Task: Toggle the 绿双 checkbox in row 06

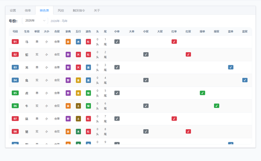Action: click(x=217, y=106)
